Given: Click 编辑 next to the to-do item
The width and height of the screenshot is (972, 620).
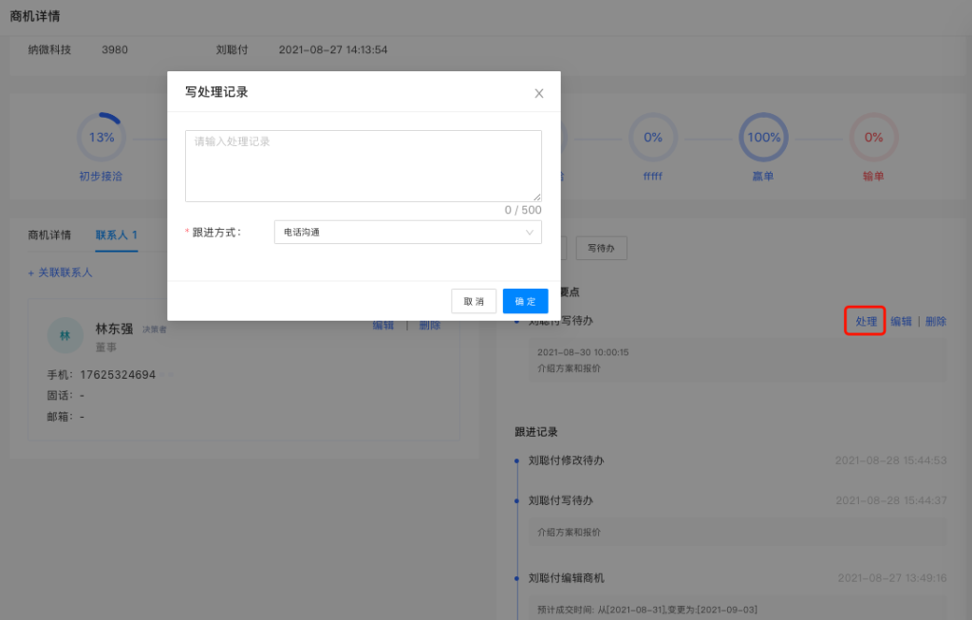Looking at the screenshot, I should pos(901,321).
